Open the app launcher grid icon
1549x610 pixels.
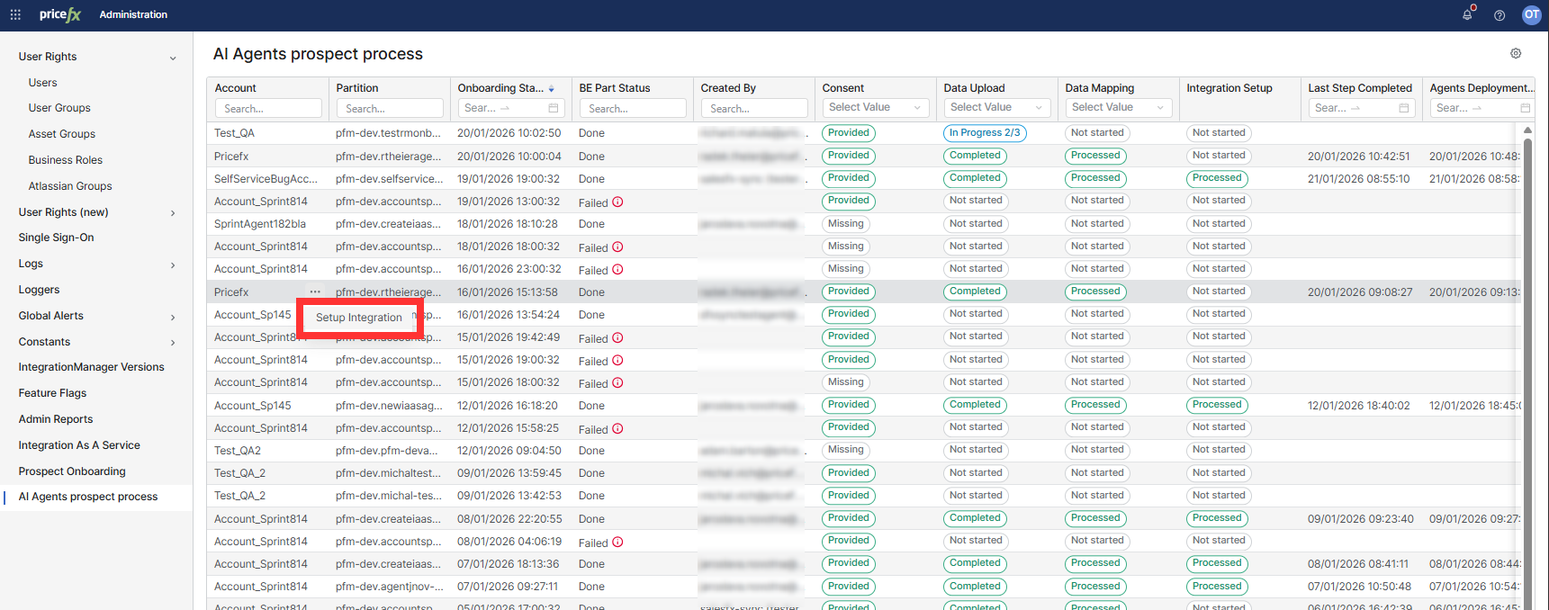coord(15,14)
